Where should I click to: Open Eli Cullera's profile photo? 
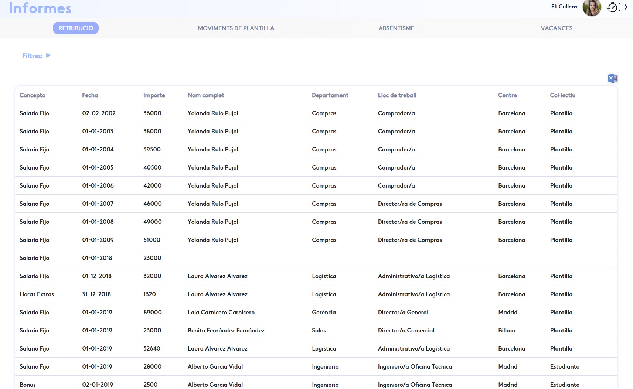(x=592, y=8)
